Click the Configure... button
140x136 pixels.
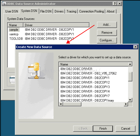tap(107, 40)
